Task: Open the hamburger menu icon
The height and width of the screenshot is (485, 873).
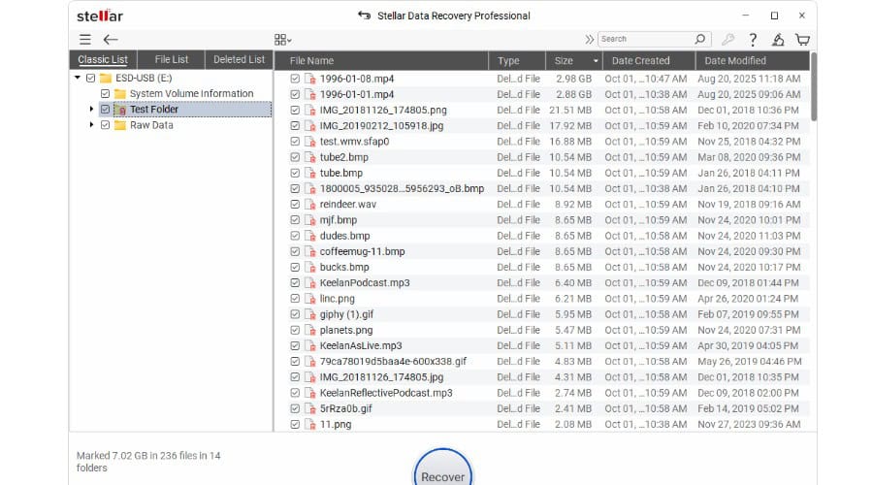Action: pyautogui.click(x=84, y=40)
